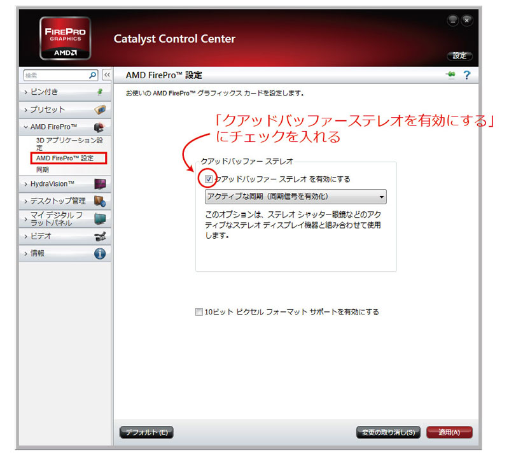Click the FirePro Graphics AMD logo
Viewport: 509px width, 457px height.
66,38
